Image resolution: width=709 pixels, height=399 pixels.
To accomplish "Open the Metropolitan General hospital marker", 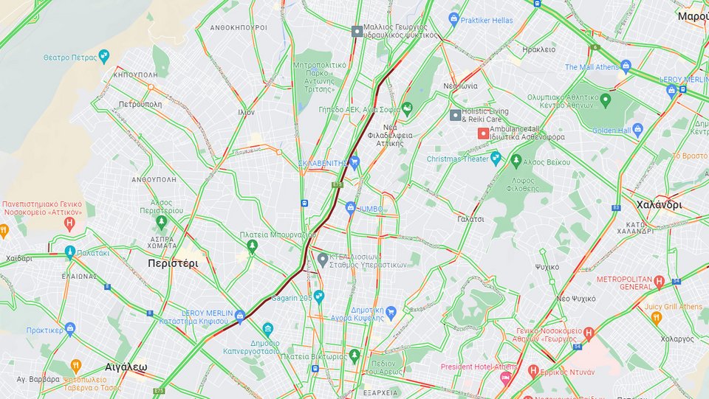I will point(660,282).
